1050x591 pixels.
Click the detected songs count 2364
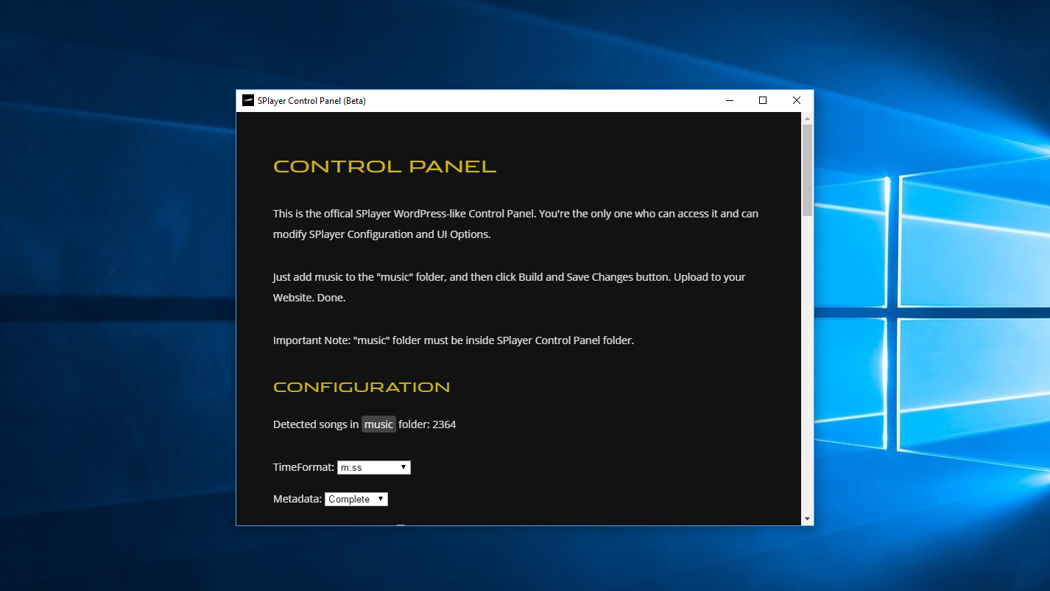coord(445,424)
